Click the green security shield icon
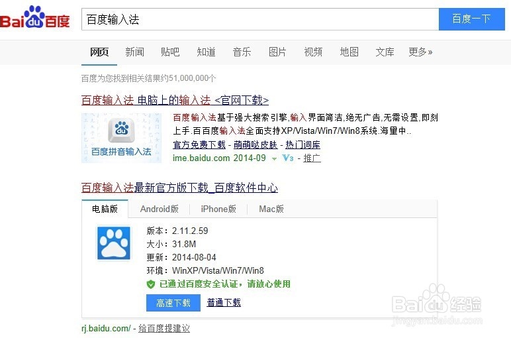 [x=150, y=284]
